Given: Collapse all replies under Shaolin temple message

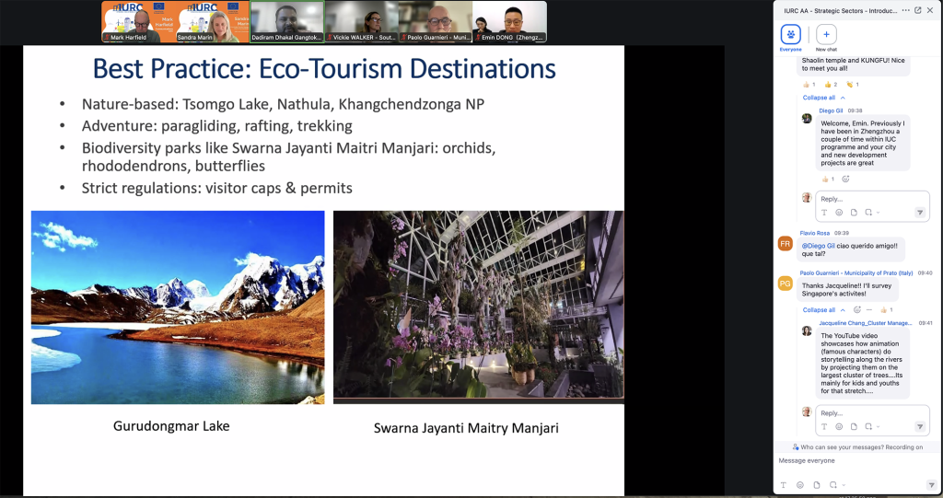Looking at the screenshot, I should point(819,98).
